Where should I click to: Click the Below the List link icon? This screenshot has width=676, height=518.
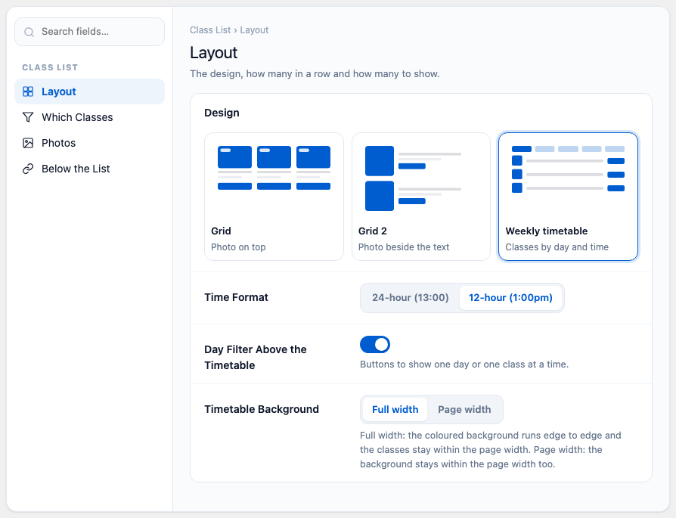tap(28, 169)
